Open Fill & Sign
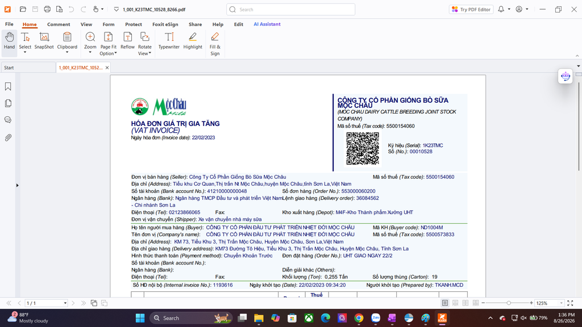 [215, 43]
